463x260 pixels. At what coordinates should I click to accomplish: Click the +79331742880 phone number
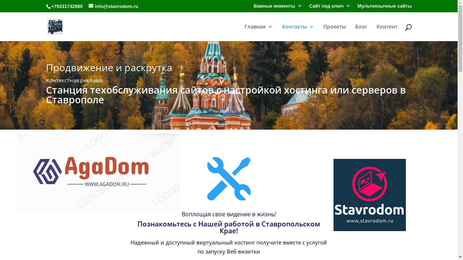(x=67, y=6)
